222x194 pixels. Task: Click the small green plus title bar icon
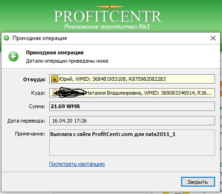tap(7, 38)
